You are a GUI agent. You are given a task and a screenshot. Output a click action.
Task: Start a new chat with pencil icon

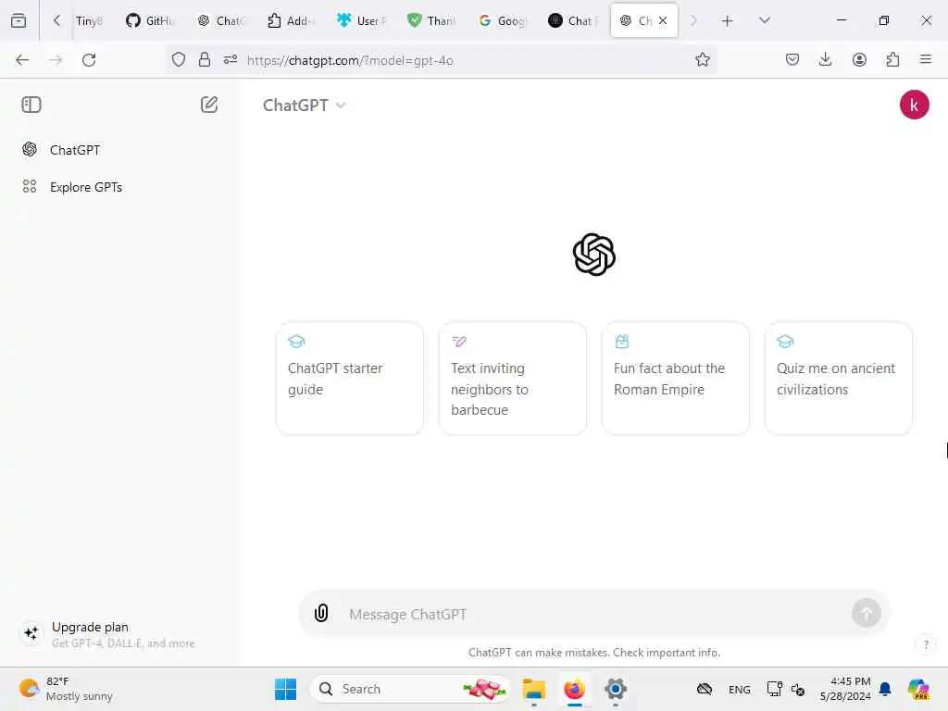click(x=209, y=105)
